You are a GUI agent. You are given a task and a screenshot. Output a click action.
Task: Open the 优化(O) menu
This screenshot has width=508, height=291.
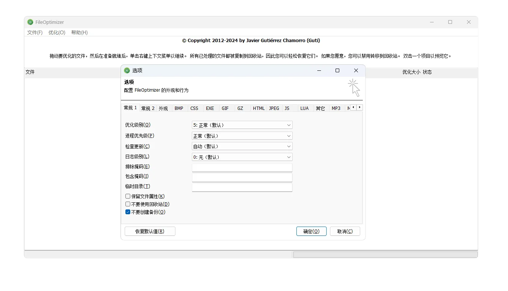coord(57,33)
